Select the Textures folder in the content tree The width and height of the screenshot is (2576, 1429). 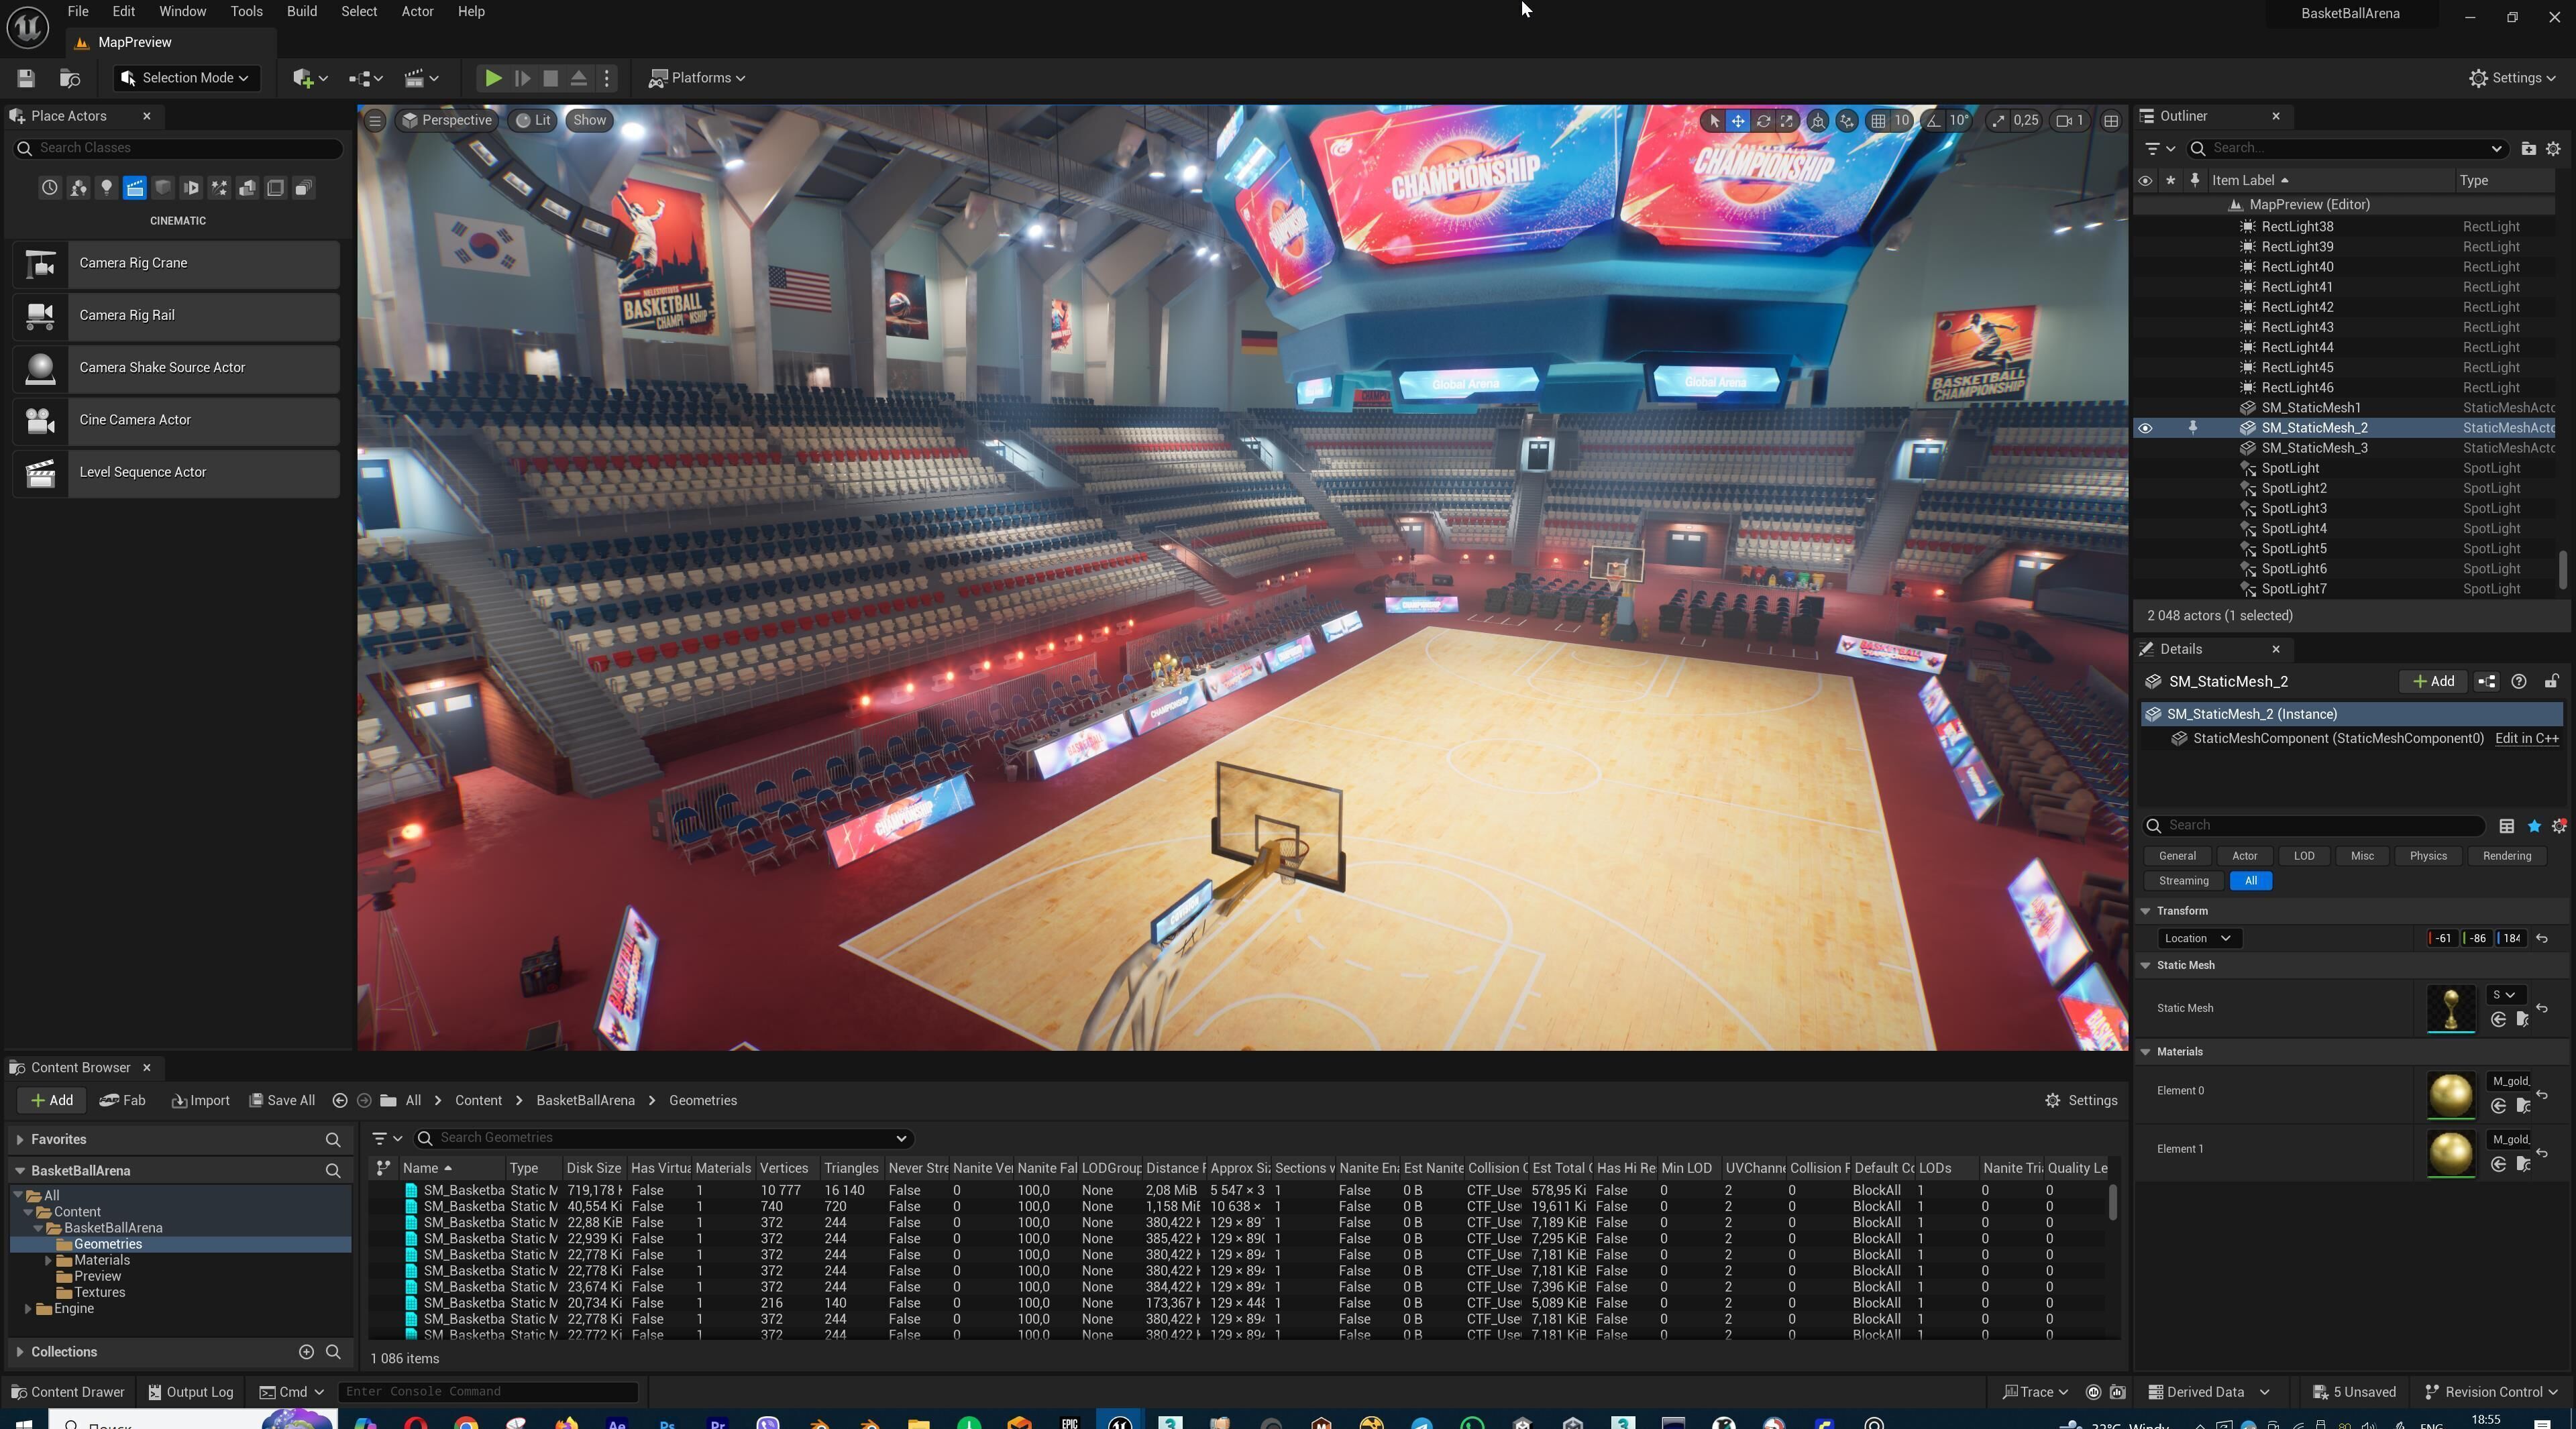(100, 1293)
